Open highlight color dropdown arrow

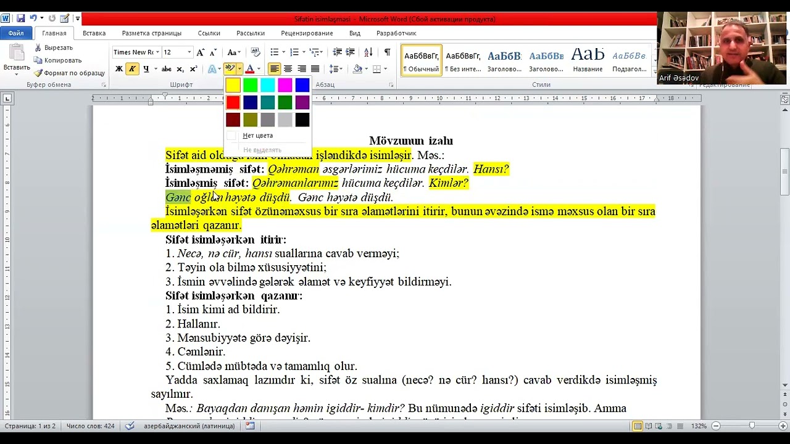pos(239,69)
